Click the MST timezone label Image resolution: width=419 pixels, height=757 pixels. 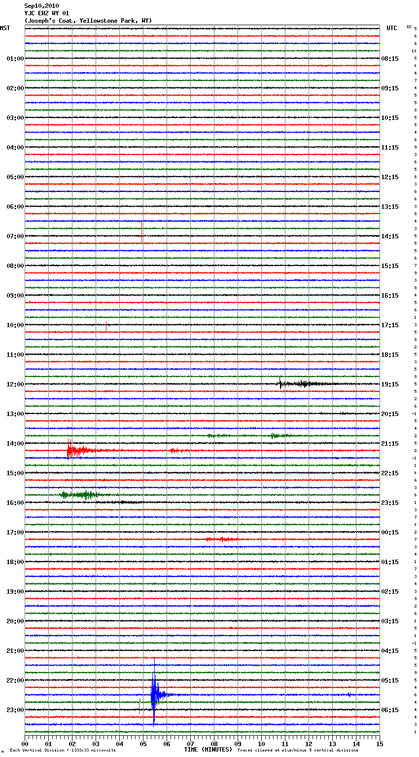click(x=5, y=28)
